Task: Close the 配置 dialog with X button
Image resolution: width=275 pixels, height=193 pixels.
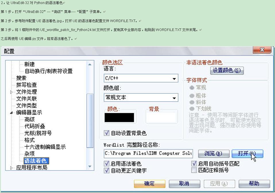Action: [262, 50]
